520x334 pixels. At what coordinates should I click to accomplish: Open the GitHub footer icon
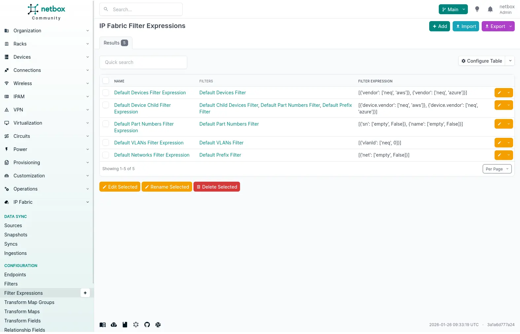[x=147, y=325]
